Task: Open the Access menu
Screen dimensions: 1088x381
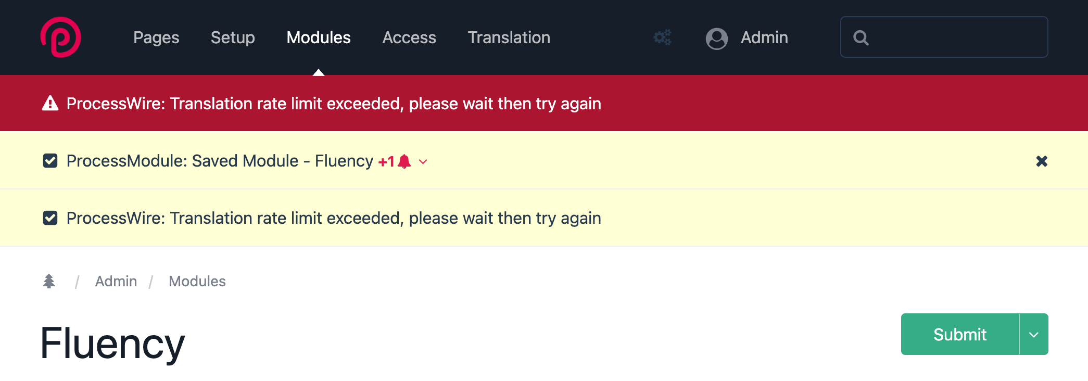Action: [409, 37]
